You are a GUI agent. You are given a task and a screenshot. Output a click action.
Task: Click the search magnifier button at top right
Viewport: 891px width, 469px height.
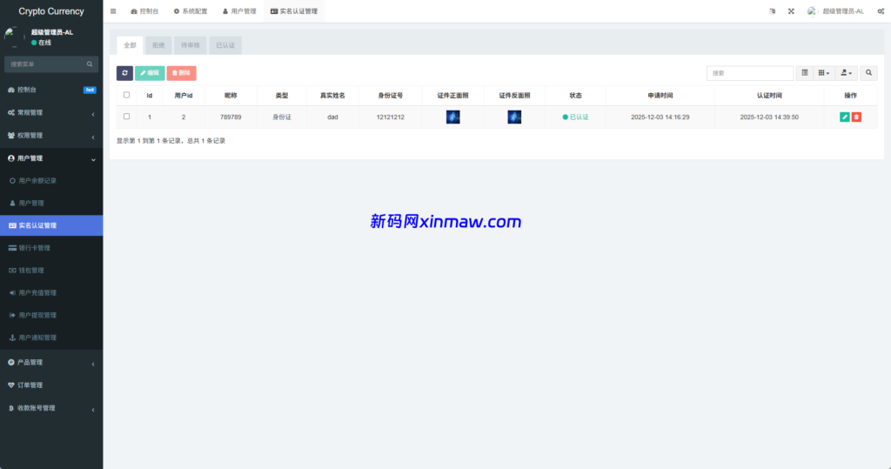(868, 73)
